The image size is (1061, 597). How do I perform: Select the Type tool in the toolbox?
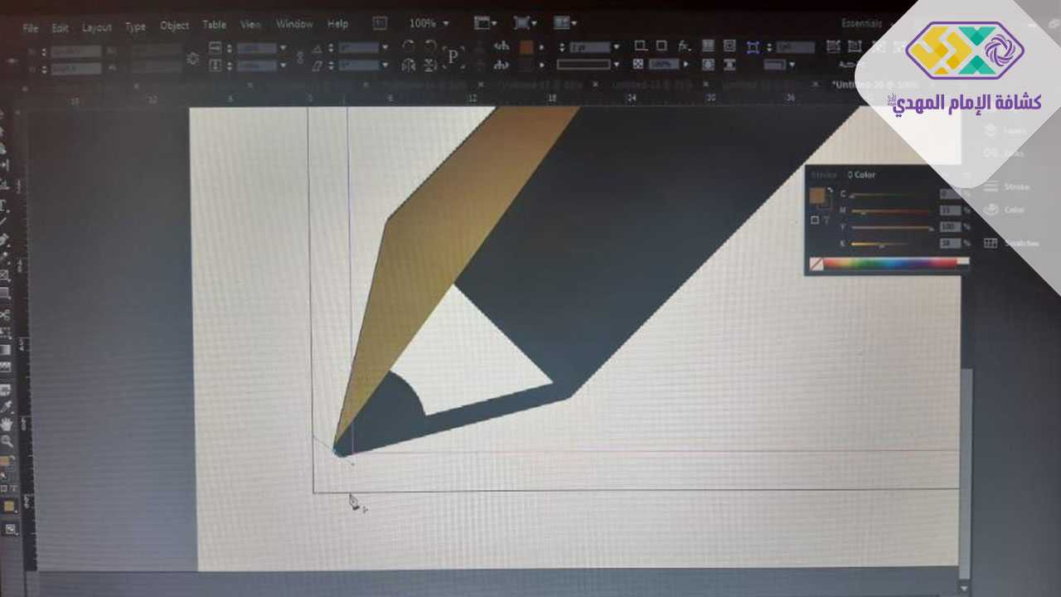4,205
